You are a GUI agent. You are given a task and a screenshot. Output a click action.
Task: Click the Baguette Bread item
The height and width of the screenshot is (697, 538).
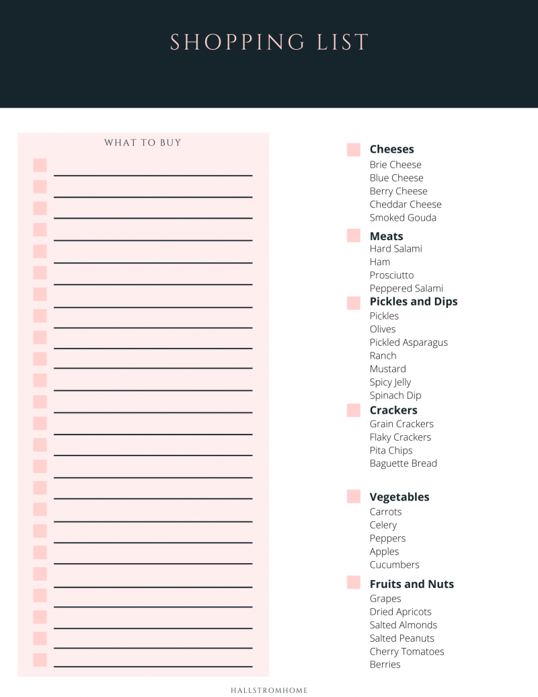[x=403, y=464]
